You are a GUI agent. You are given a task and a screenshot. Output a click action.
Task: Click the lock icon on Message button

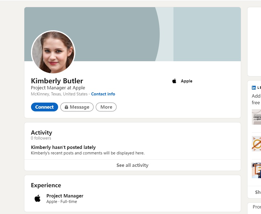tap(66, 107)
